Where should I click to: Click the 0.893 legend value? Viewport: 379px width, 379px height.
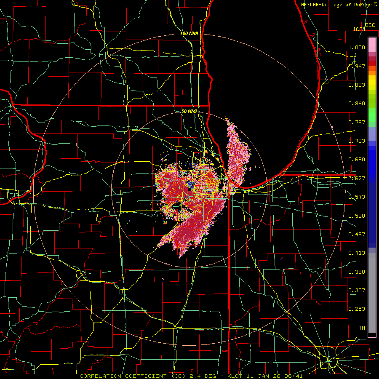click(x=357, y=85)
